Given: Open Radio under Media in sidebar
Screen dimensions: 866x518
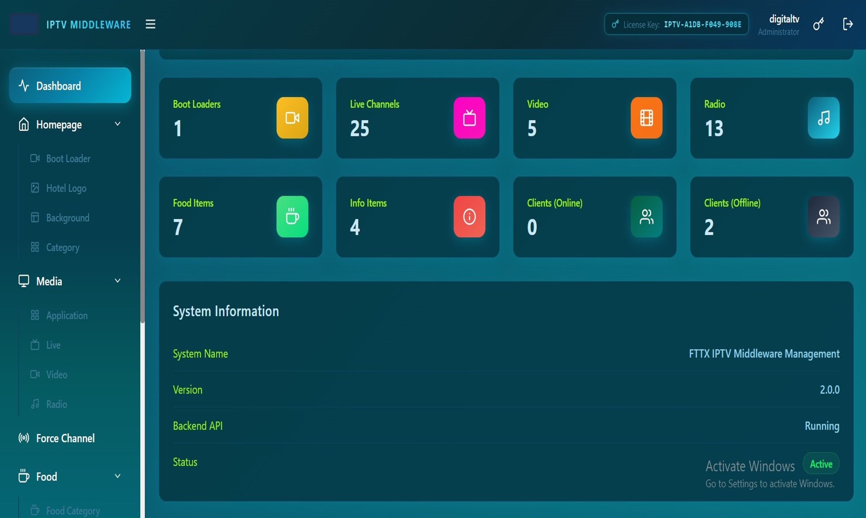Looking at the screenshot, I should (57, 404).
